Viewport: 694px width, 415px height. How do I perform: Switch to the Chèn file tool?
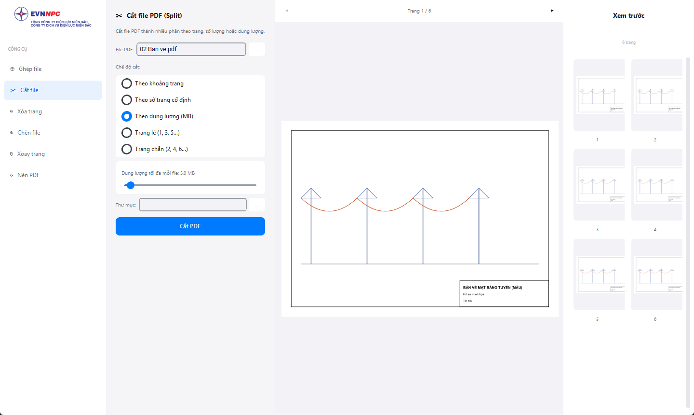(x=53, y=133)
